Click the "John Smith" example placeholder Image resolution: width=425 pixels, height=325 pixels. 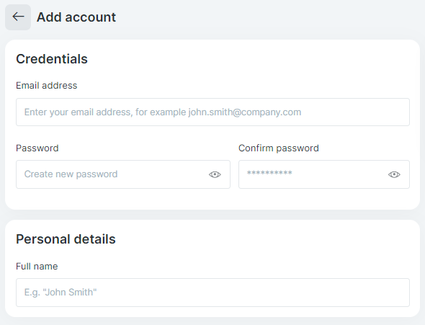point(70,292)
